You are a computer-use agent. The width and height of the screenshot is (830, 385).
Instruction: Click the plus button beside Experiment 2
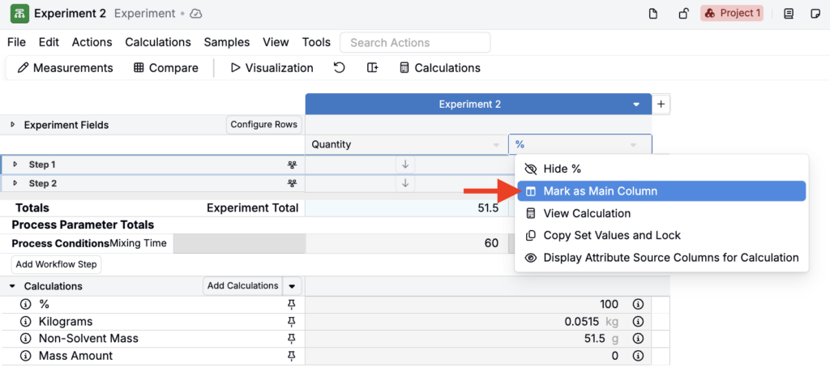click(661, 105)
